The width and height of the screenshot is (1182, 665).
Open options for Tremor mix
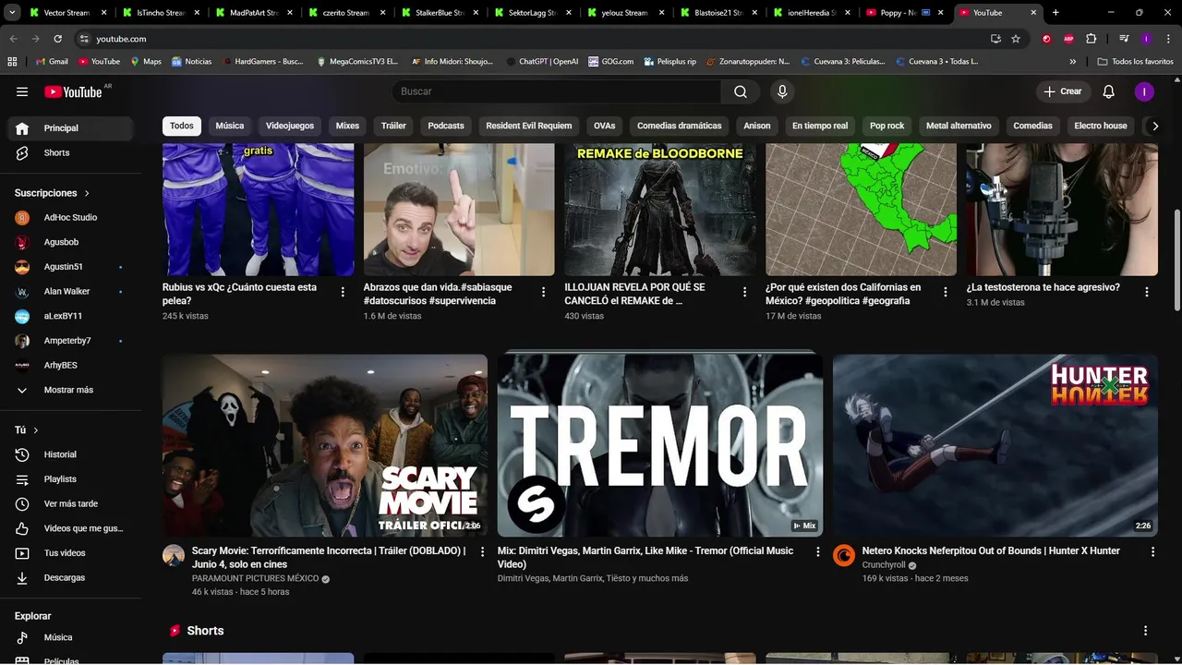817,551
